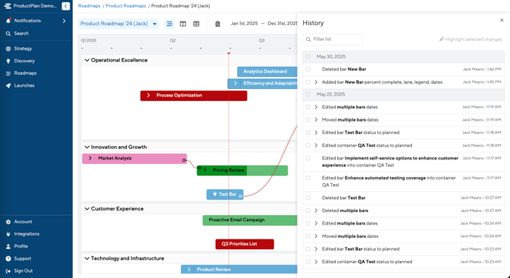Collapse Technology and Infrastructure lane
The image size is (510, 278).
(87, 259)
